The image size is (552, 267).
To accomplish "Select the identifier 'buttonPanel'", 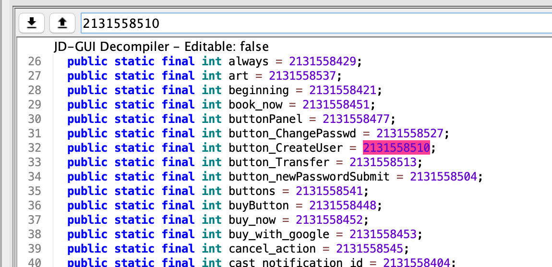I will pyautogui.click(x=265, y=119).
